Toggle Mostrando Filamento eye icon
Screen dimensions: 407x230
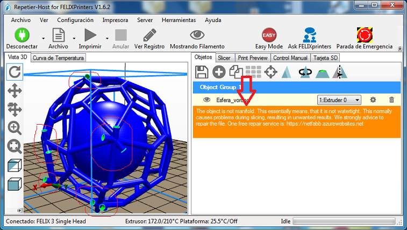[197, 35]
